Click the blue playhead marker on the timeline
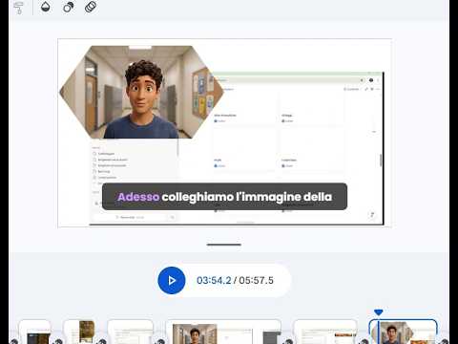This screenshot has width=458, height=344. tap(378, 312)
